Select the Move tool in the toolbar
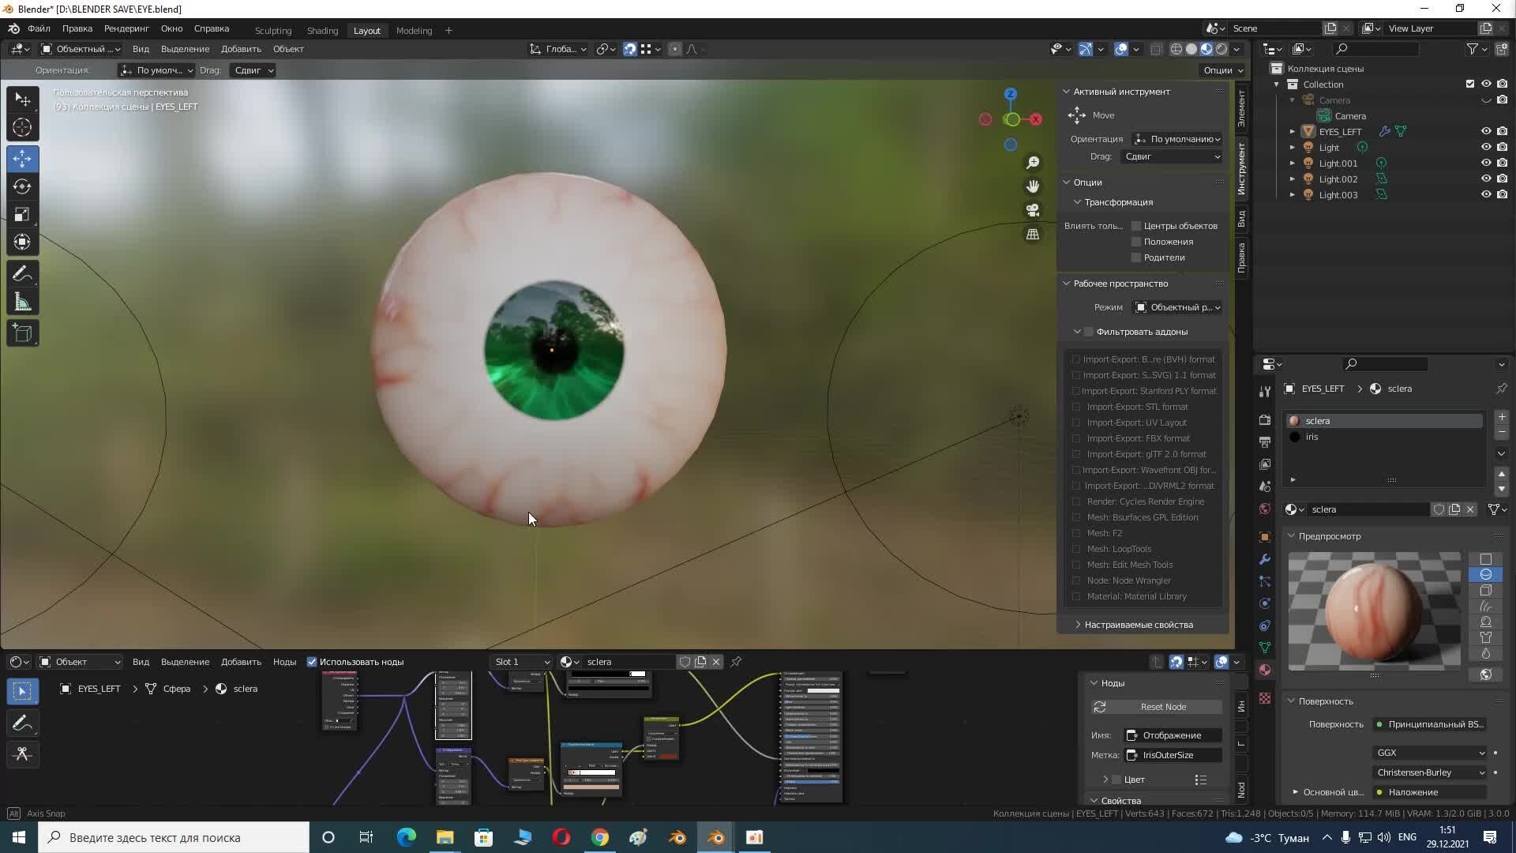The width and height of the screenshot is (1516, 853). click(x=22, y=158)
